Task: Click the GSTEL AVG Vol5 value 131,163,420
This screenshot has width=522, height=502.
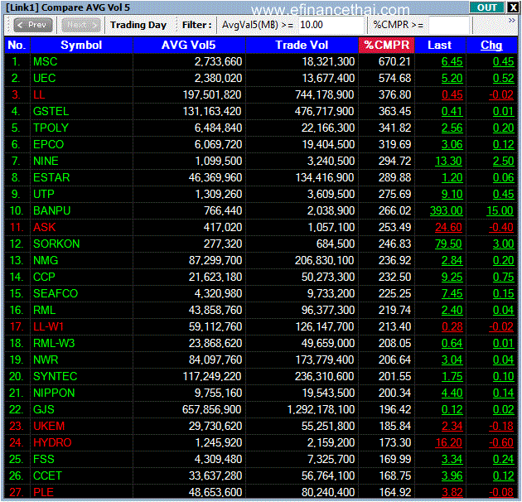Action: 212,111
